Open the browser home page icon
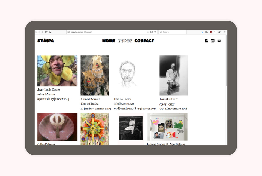 pyautogui.click(x=50, y=32)
